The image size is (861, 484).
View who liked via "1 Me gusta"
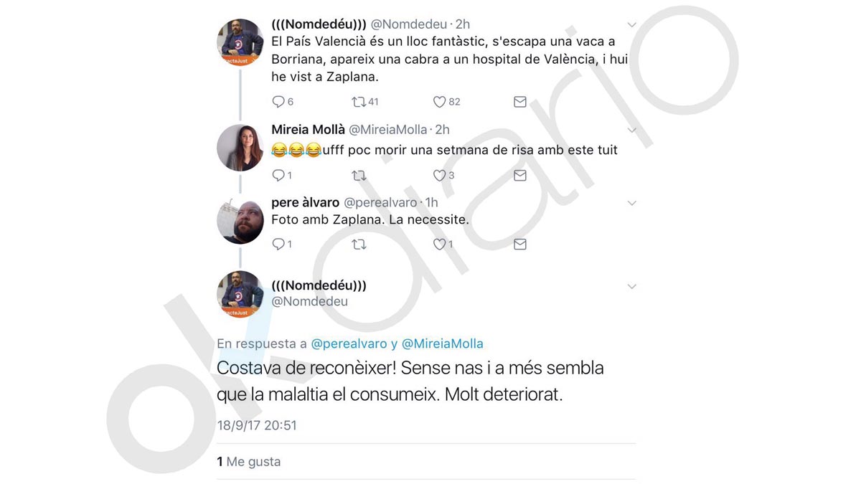(x=249, y=462)
